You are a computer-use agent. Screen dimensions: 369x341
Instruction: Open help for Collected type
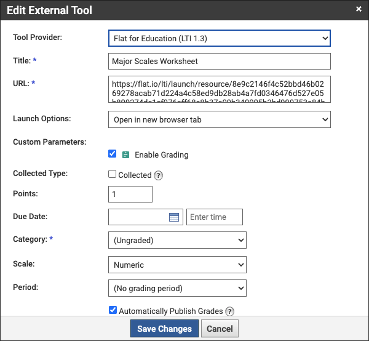click(159, 175)
